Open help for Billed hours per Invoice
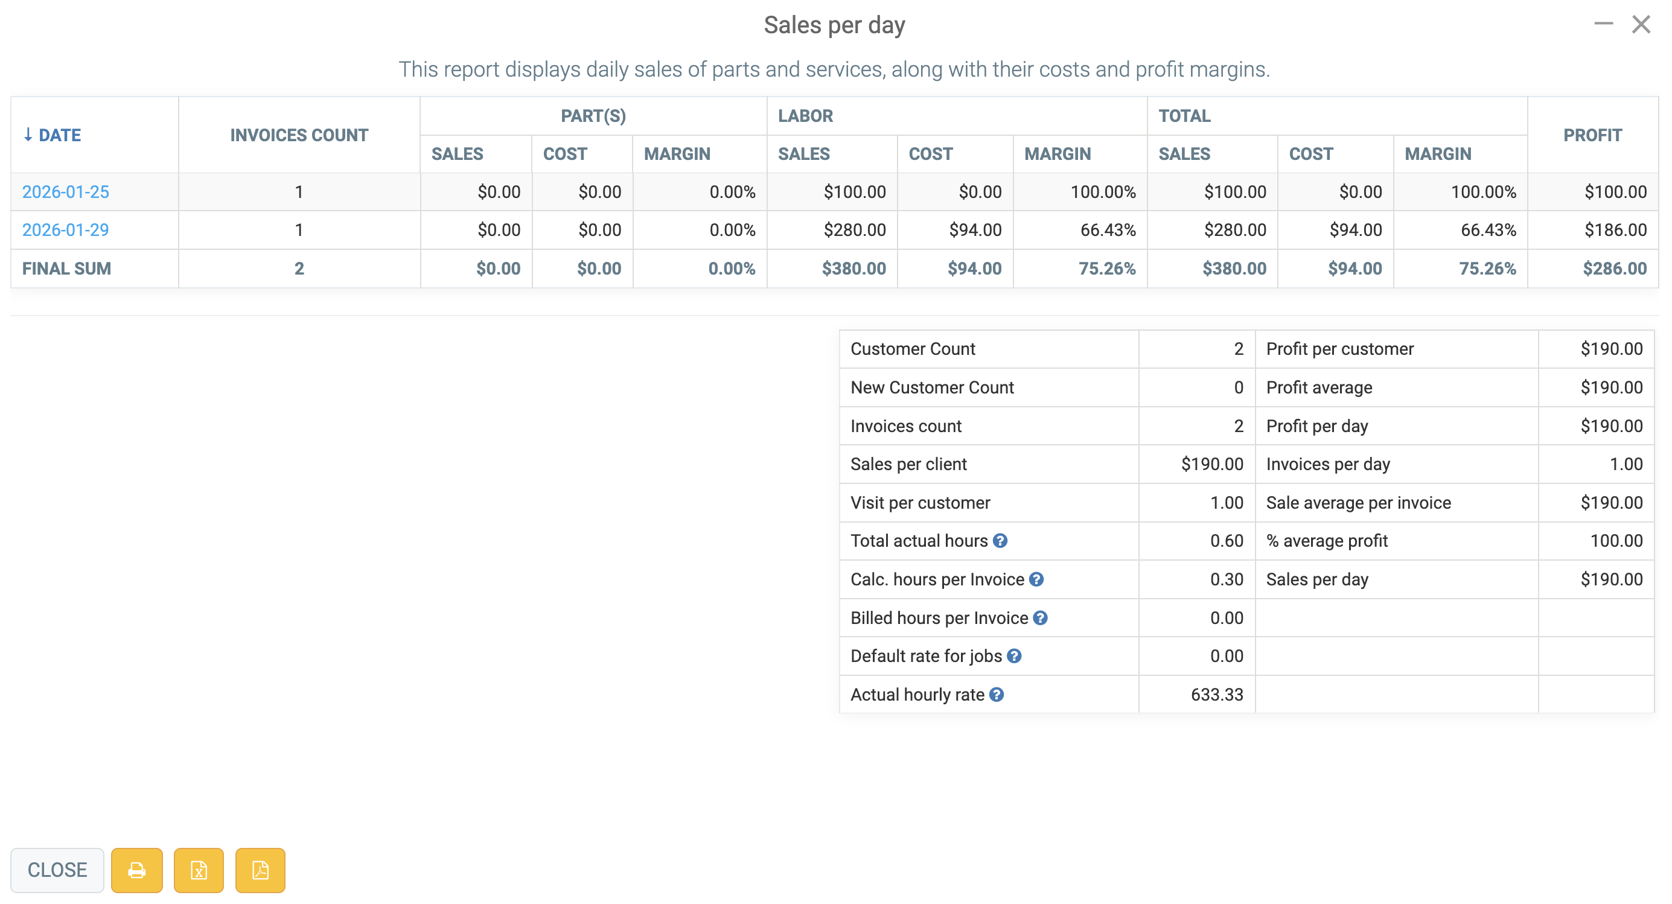The image size is (1672, 904). (1041, 618)
